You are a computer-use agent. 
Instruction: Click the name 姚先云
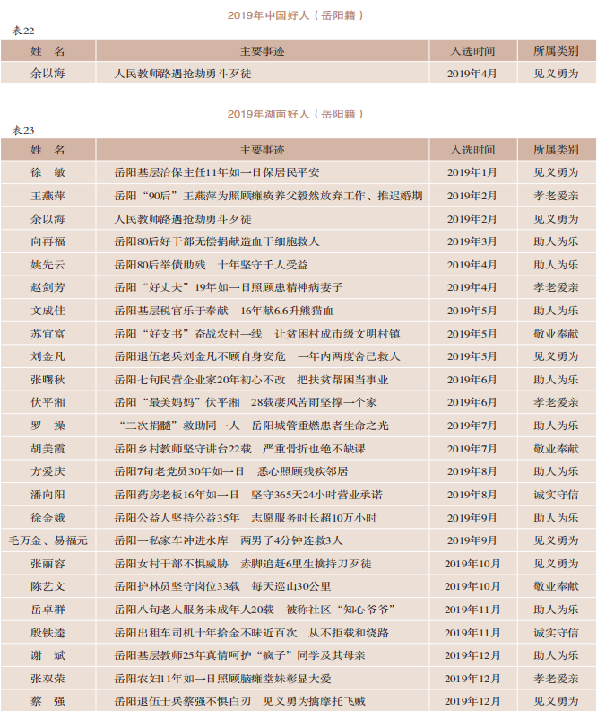(x=48, y=265)
